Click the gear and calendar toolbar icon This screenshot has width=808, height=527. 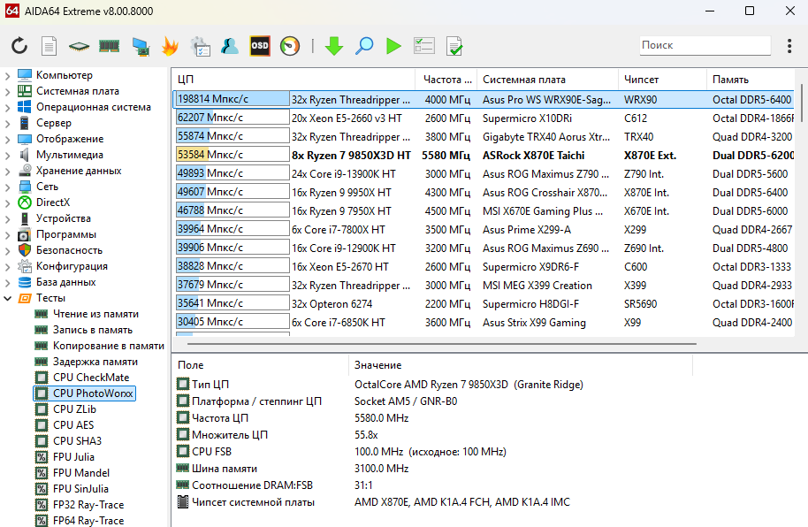[200, 46]
